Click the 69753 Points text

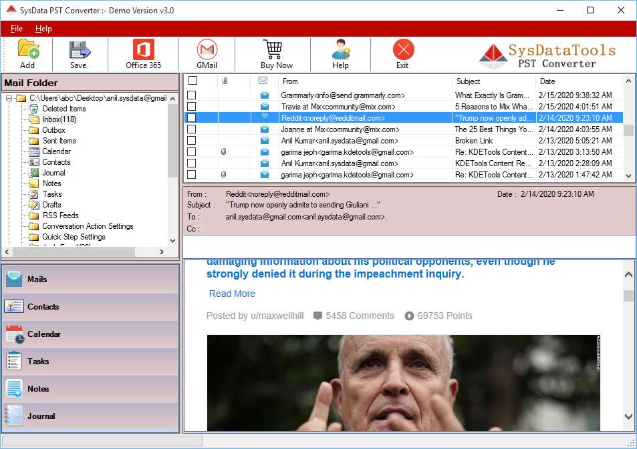pyautogui.click(x=444, y=316)
